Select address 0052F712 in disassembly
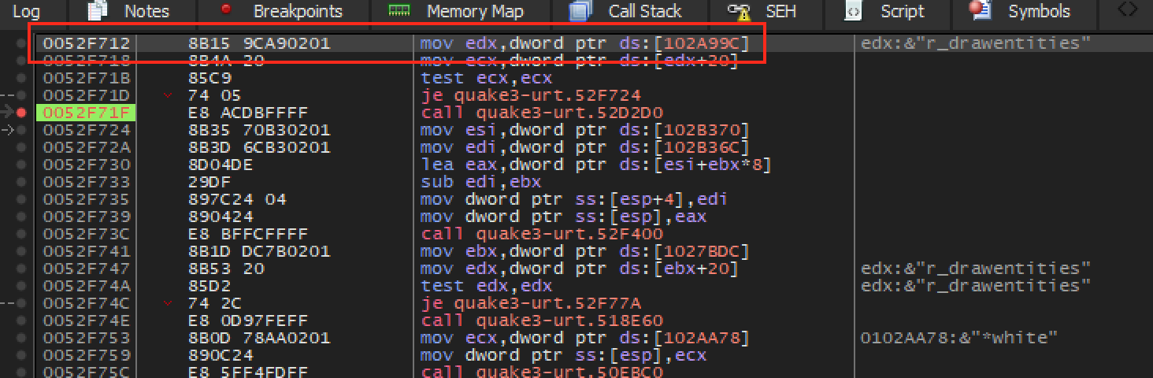The width and height of the screenshot is (1153, 378). [87, 43]
